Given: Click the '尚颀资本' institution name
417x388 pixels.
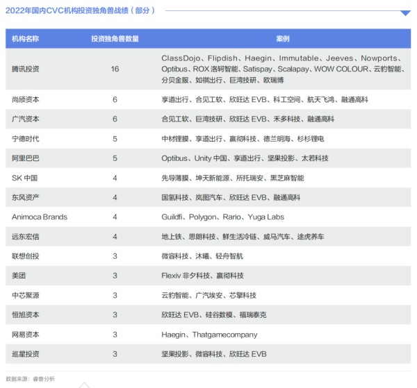Looking at the screenshot, I should (26, 99).
